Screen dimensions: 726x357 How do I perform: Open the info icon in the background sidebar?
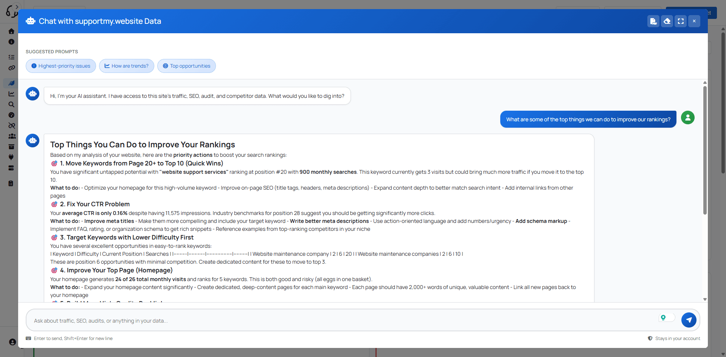tap(11, 42)
